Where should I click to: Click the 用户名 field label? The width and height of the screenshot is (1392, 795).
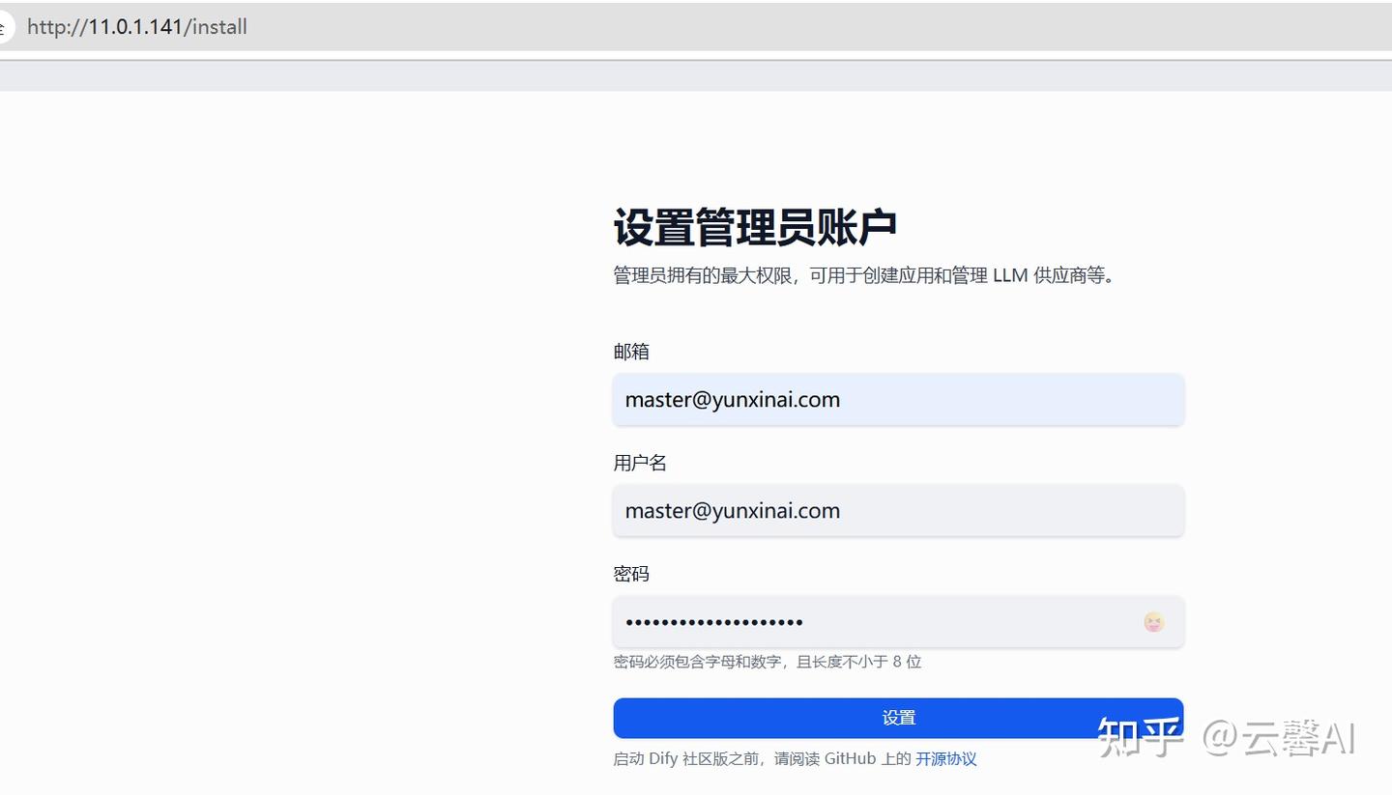coord(639,462)
